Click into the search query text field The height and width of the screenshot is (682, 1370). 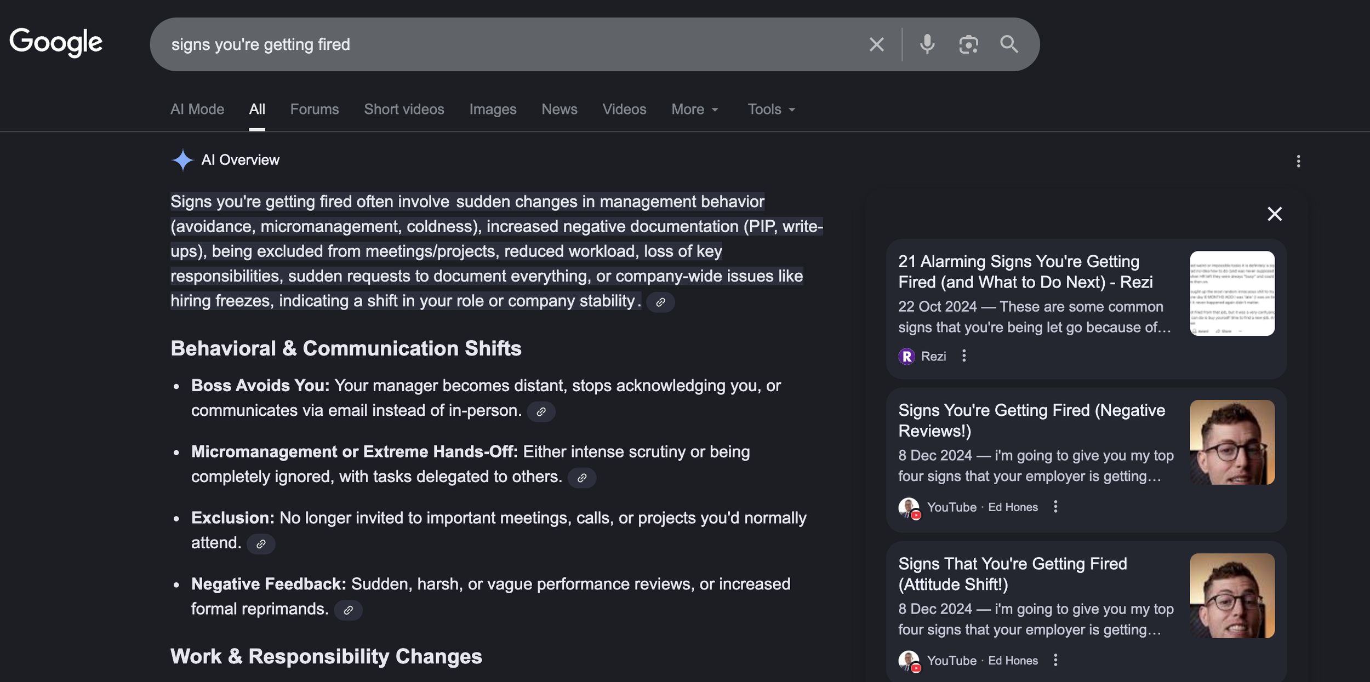(493, 44)
